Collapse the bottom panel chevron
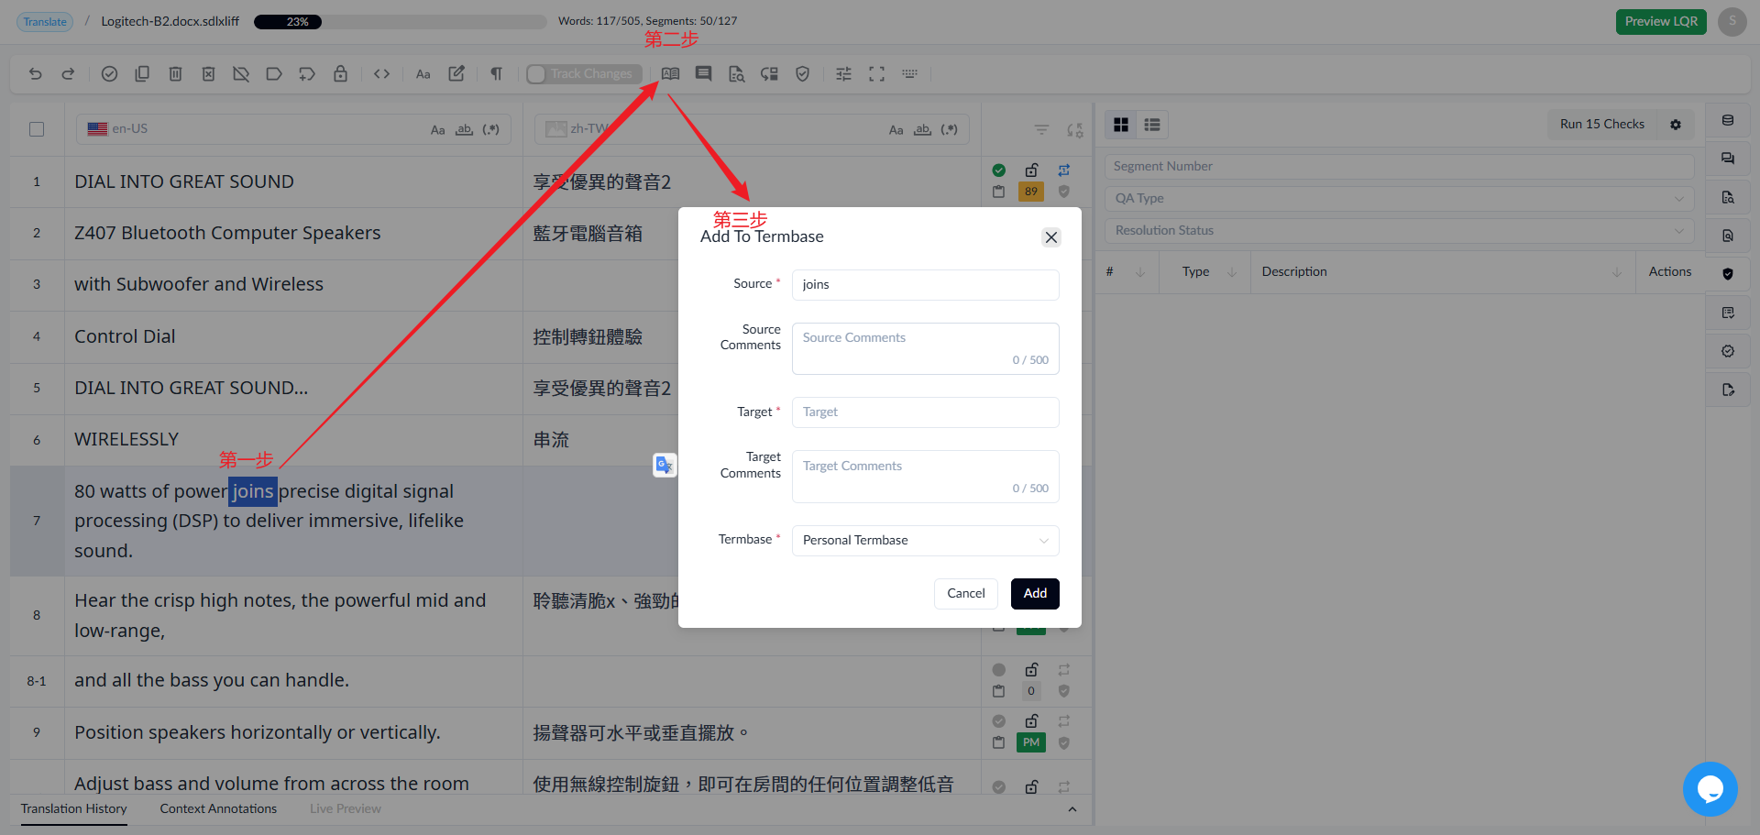Screen dimensions: 1760x835 pyautogui.click(x=1072, y=809)
